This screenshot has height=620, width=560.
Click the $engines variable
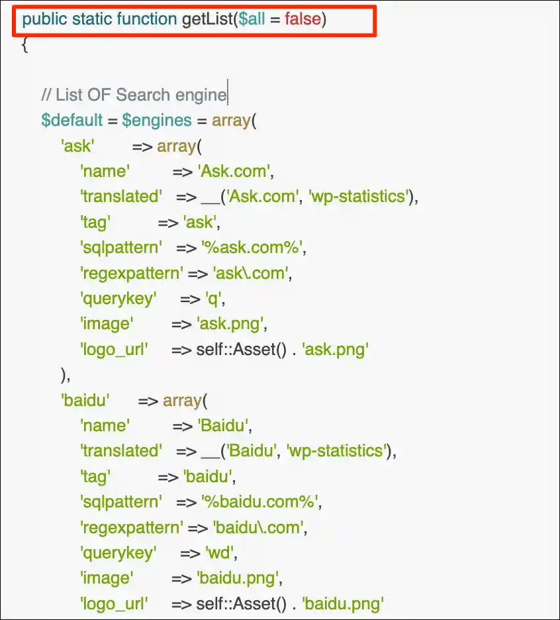[157, 120]
